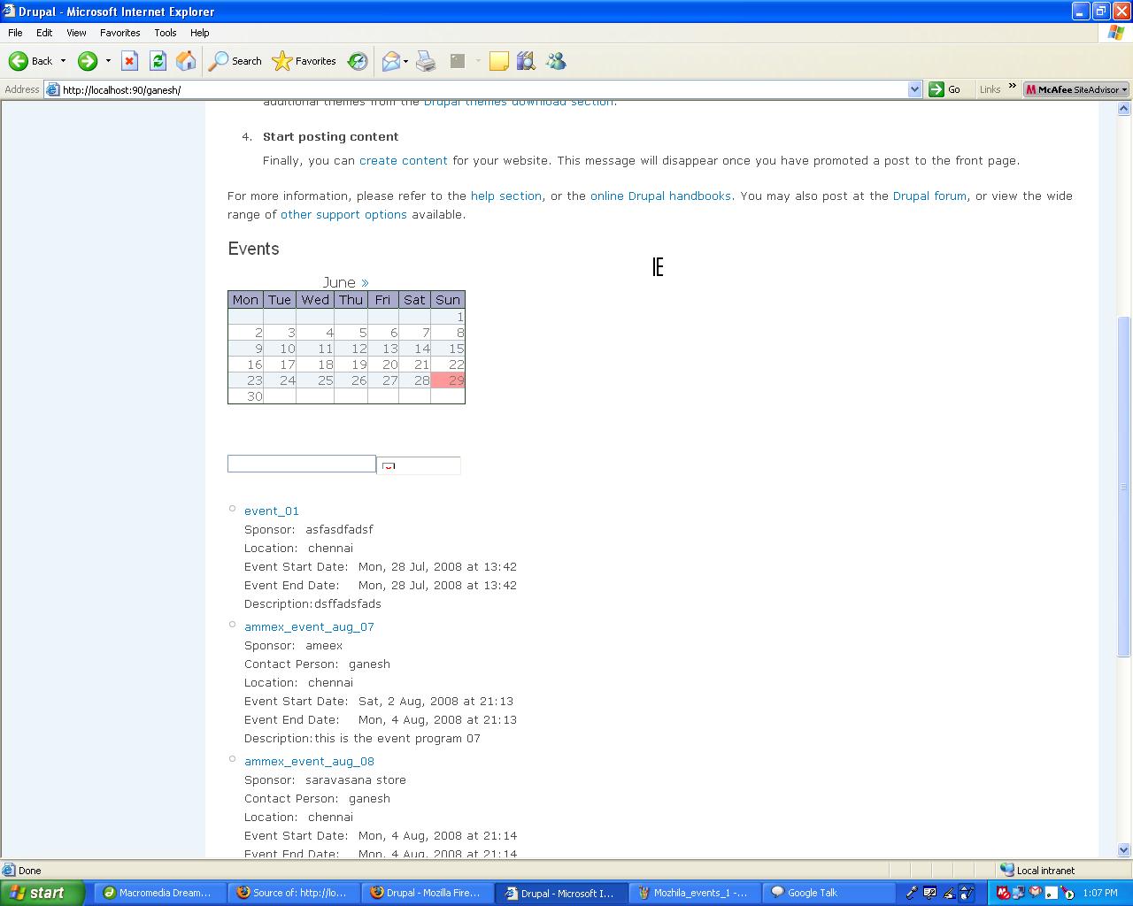Image resolution: width=1133 pixels, height=906 pixels.
Task: Expand the Links toolbar chevron
Action: pyautogui.click(x=1012, y=86)
